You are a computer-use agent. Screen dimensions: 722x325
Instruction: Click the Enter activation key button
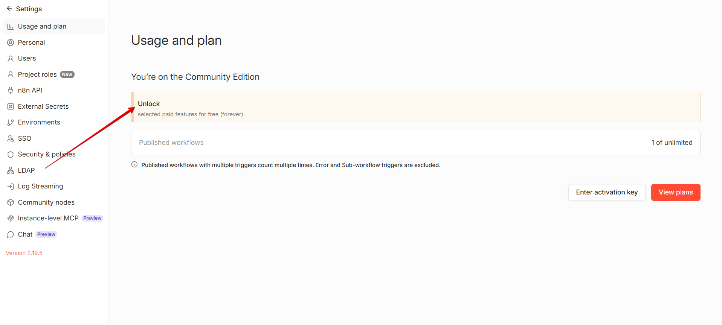pyautogui.click(x=607, y=192)
